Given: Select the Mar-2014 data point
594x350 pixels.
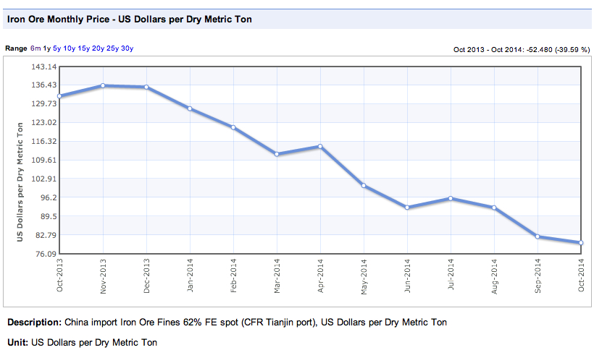Looking at the screenshot, I should pyautogui.click(x=277, y=154).
